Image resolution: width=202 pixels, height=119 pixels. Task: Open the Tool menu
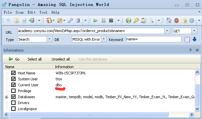[x=43, y=12]
